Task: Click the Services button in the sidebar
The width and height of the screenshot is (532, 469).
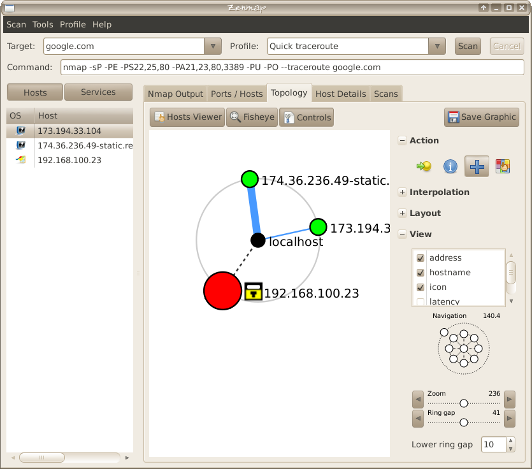Action: [x=98, y=92]
